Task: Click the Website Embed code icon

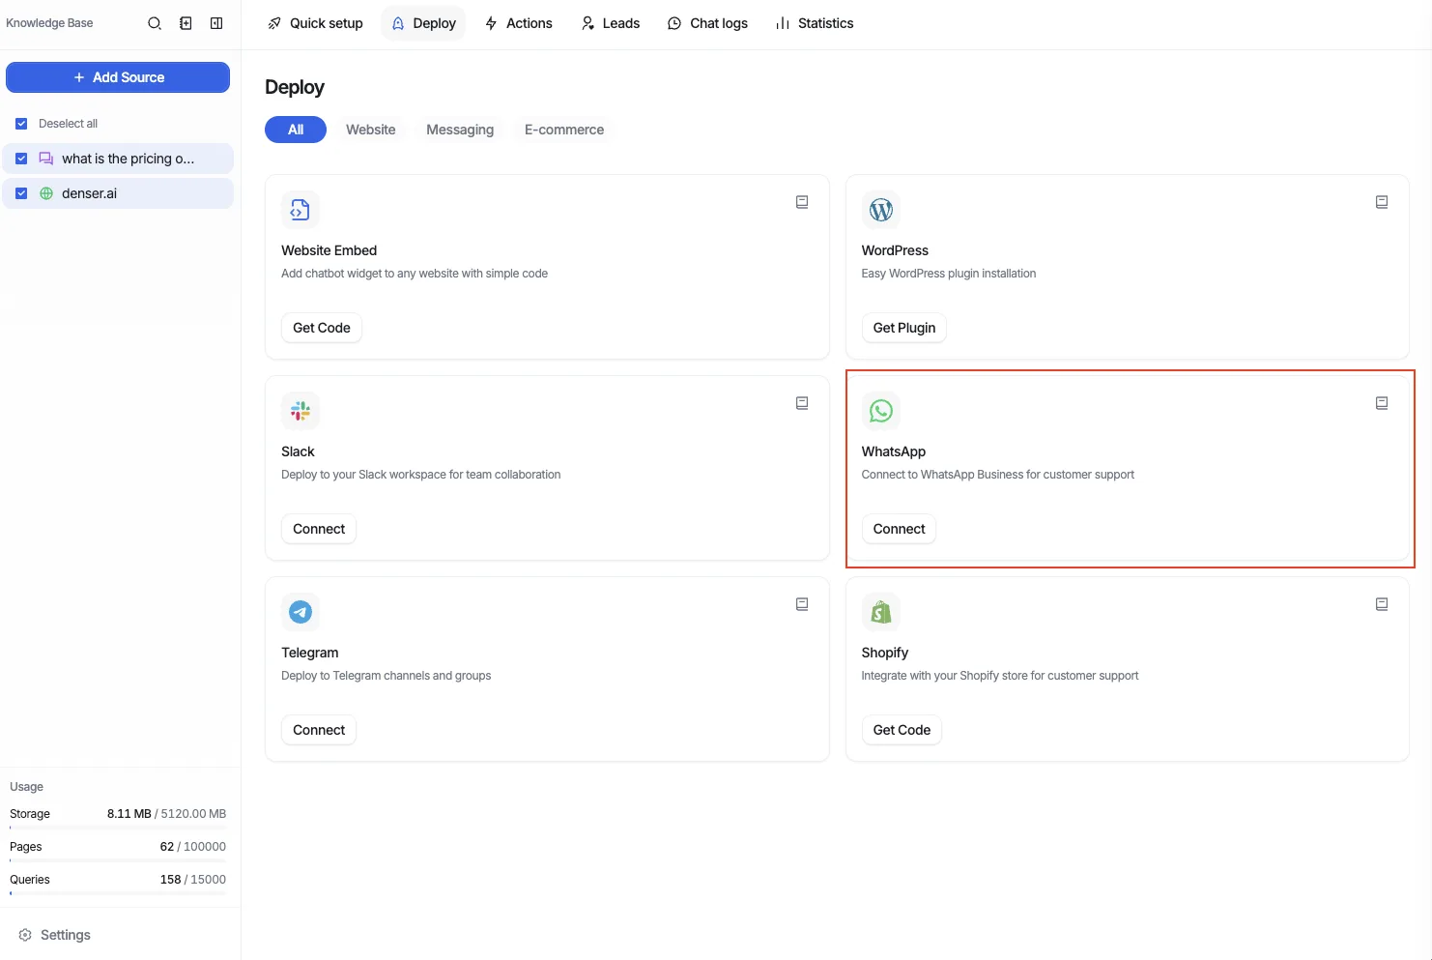Action: point(301,210)
